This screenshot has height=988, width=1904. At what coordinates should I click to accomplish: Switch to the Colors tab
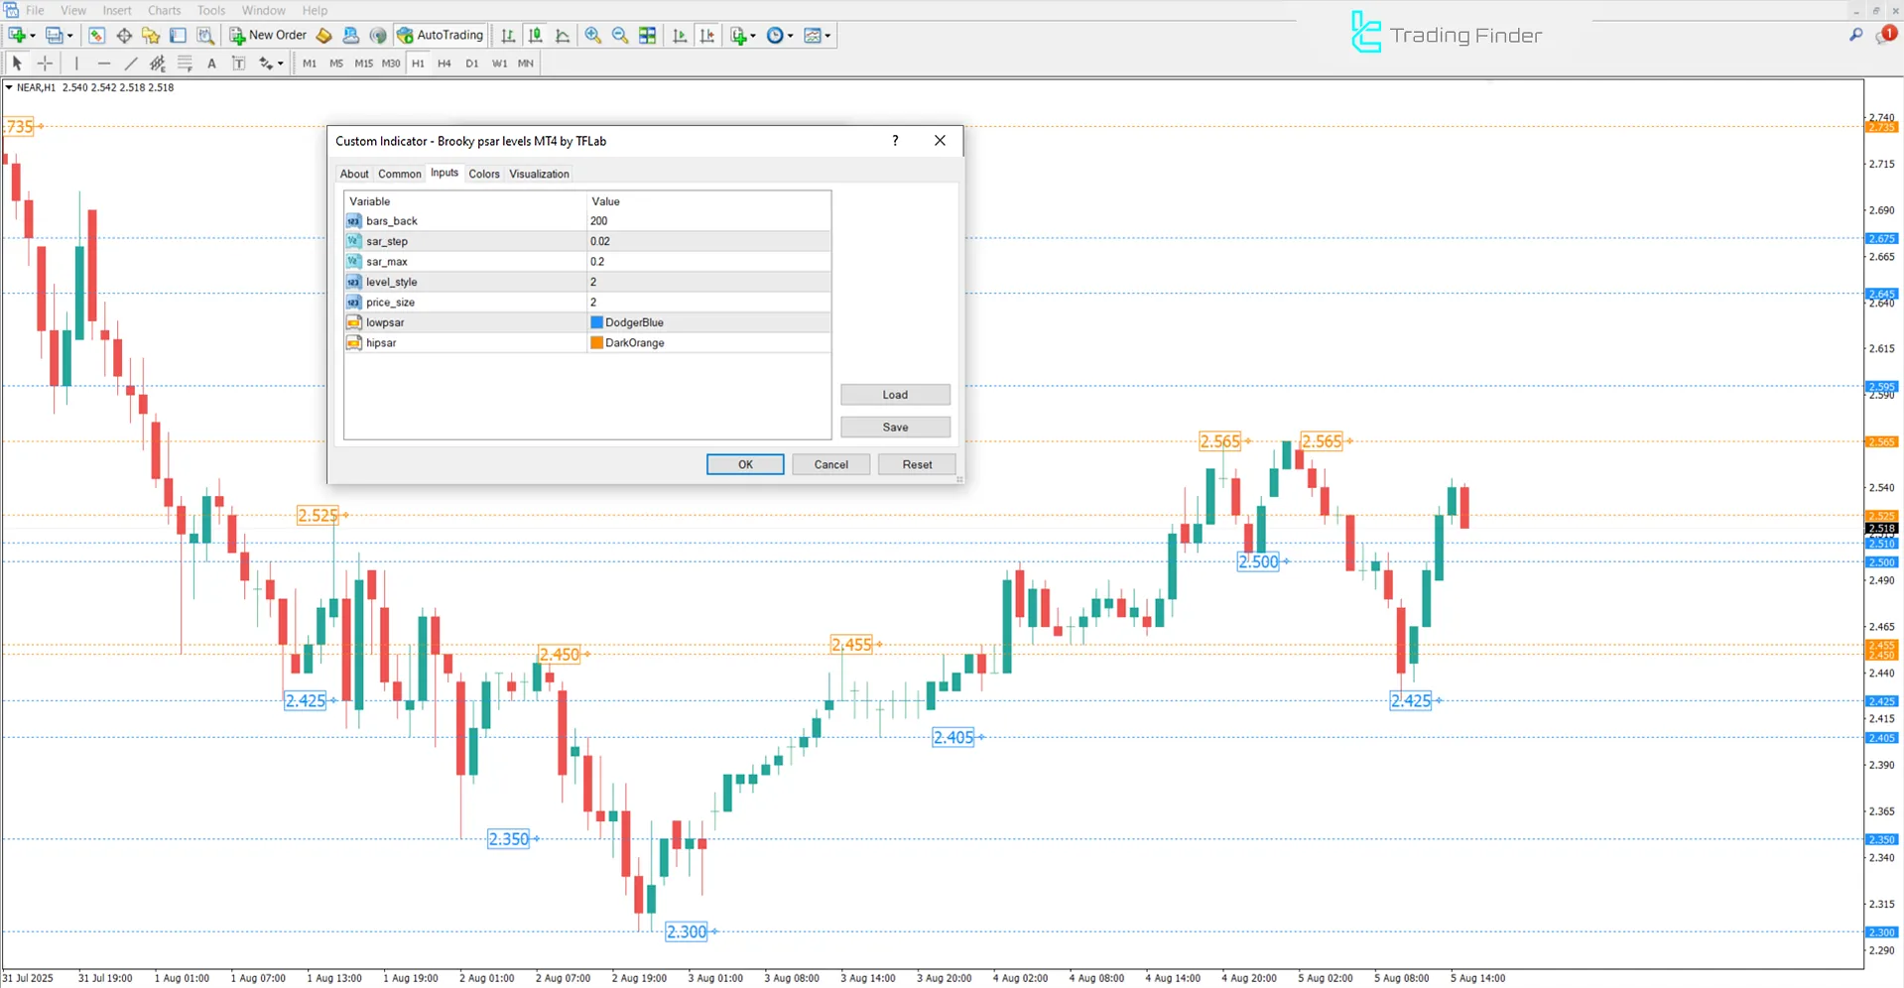pos(484,174)
